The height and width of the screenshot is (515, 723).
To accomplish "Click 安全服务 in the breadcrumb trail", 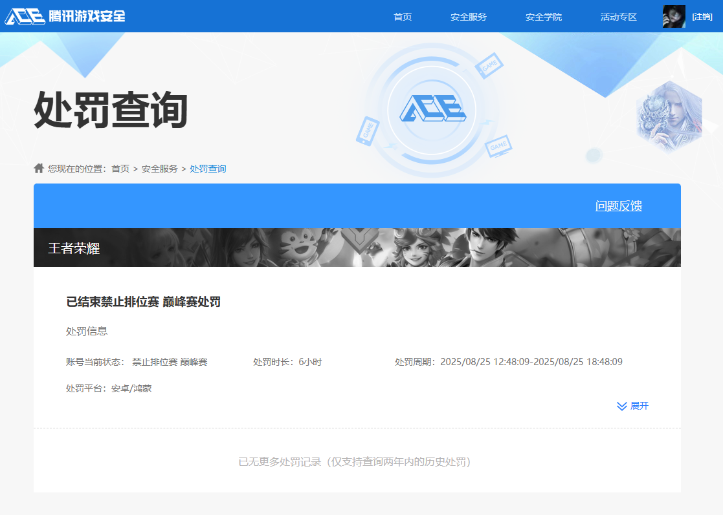I will 159,169.
